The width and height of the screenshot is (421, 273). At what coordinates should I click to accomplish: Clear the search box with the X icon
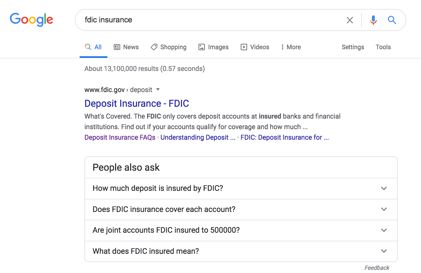click(350, 20)
